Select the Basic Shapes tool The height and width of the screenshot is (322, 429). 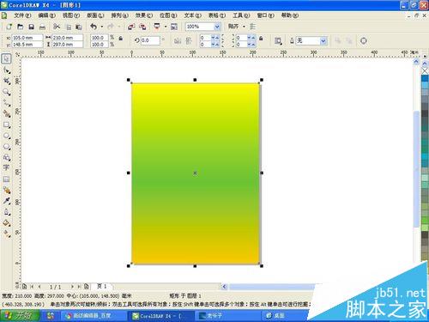(x=7, y=157)
